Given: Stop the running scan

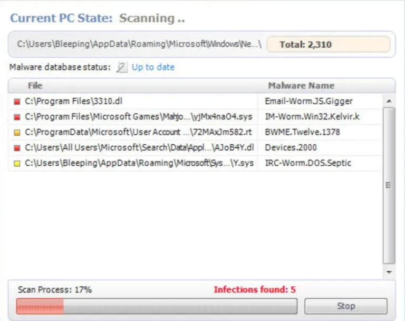Looking at the screenshot, I should click(x=346, y=306).
